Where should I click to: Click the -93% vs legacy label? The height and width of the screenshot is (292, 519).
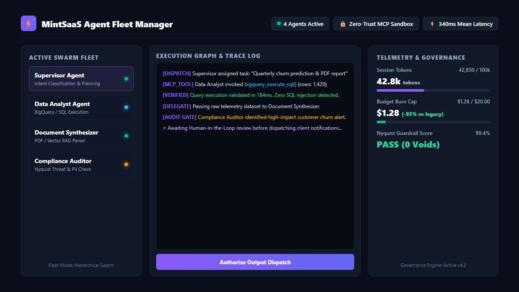[x=423, y=114]
